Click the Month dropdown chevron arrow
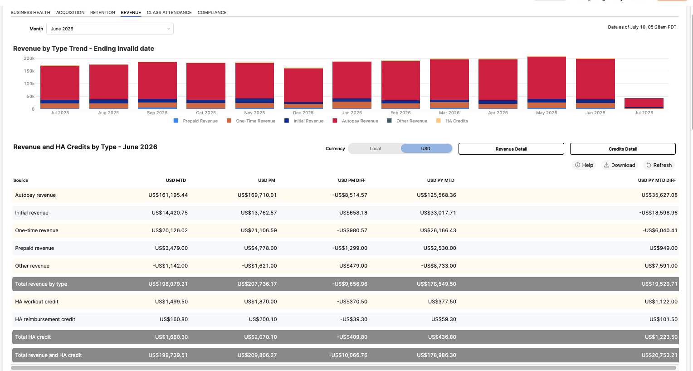 pos(169,29)
